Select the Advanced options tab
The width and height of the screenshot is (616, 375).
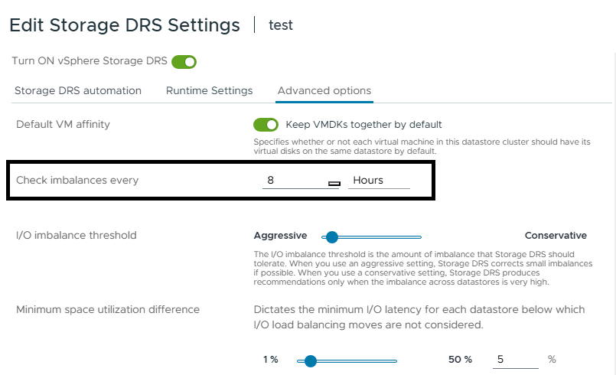pos(324,90)
